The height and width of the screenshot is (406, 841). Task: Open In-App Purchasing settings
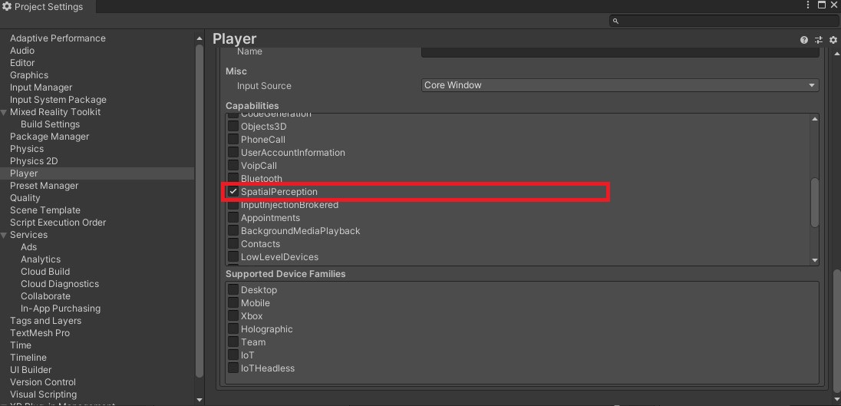point(61,309)
